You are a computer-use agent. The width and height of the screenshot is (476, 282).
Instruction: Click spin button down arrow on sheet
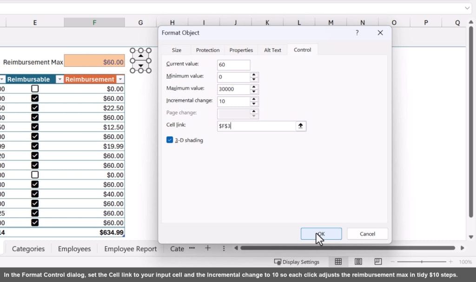click(141, 66)
